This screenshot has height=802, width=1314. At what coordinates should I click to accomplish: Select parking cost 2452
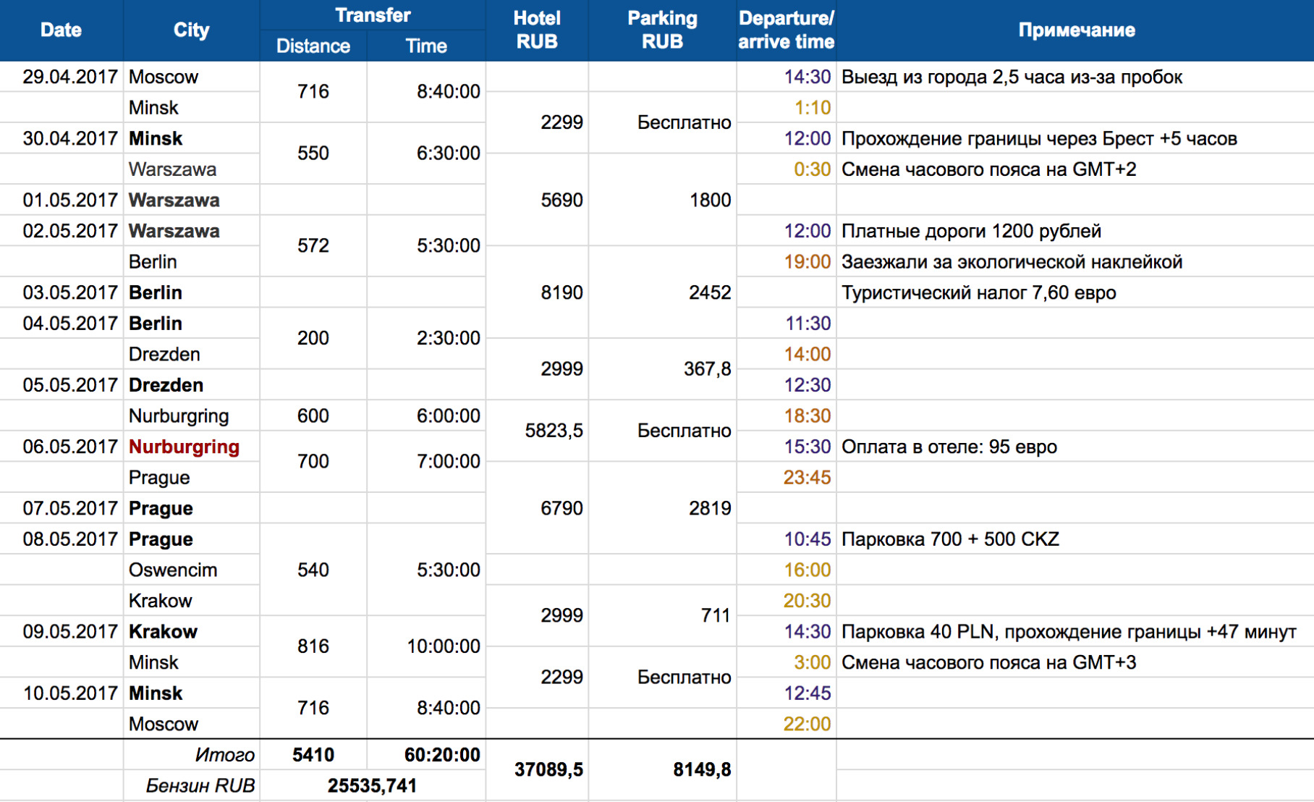662,292
